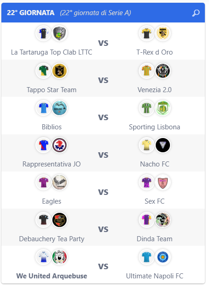Image resolution: width=209 pixels, height=288 pixels.
Task: Click La Tartaruga Top Clab LTTC shield crest
Action: [59, 33]
